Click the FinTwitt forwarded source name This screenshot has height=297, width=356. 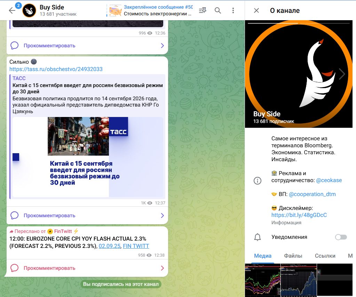pyautogui.click(x=63, y=231)
